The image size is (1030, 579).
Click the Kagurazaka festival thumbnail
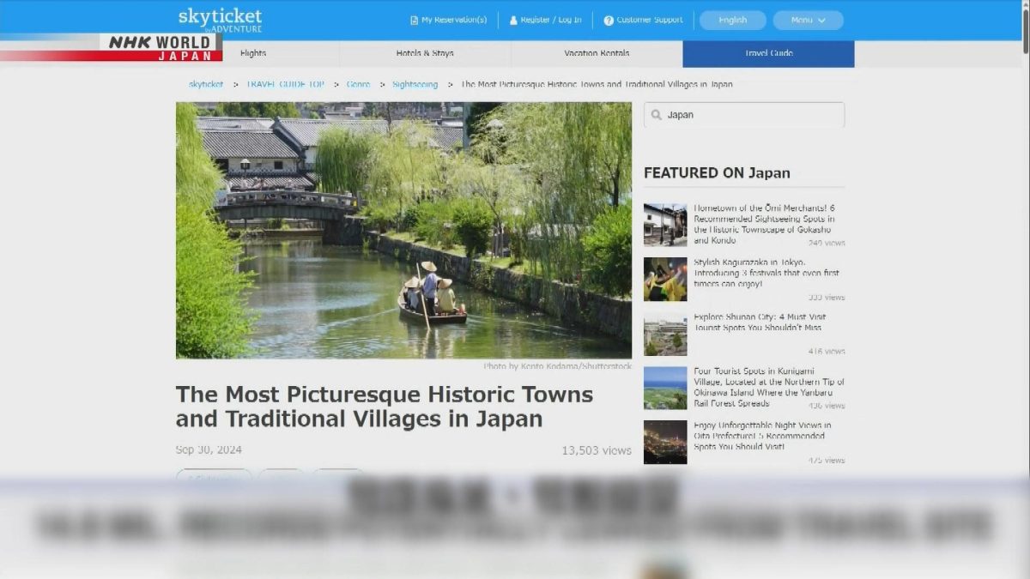(x=665, y=279)
